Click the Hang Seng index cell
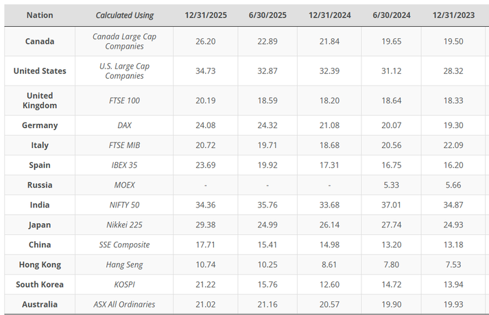 124,264
